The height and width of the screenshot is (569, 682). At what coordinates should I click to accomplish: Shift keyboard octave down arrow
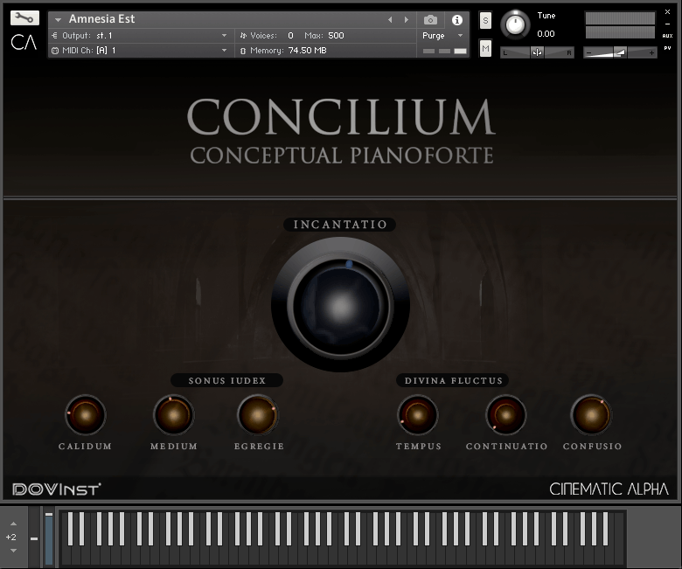[x=13, y=551]
